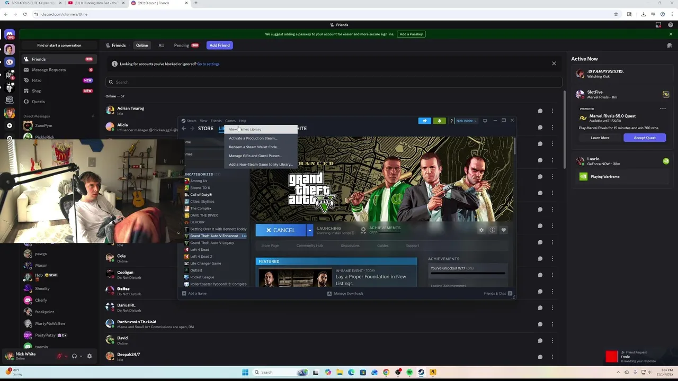Cancel the GTA V launch
Image resolution: width=678 pixels, height=381 pixels.
[x=281, y=230]
